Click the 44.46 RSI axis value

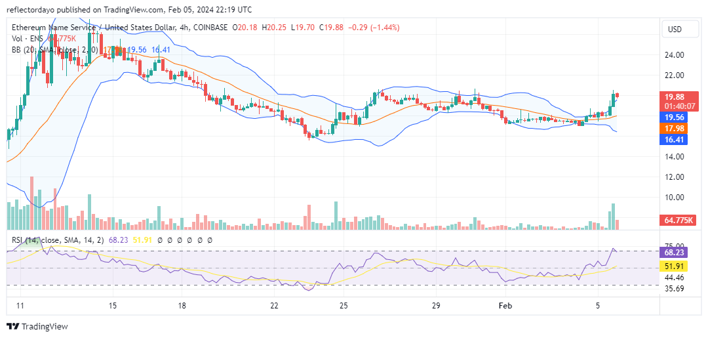point(674,278)
